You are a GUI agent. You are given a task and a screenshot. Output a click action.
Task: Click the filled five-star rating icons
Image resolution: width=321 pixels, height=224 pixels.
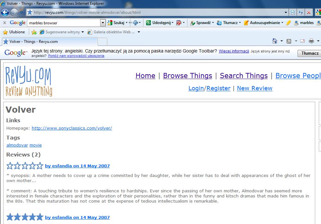pyautogui.click(x=25, y=217)
